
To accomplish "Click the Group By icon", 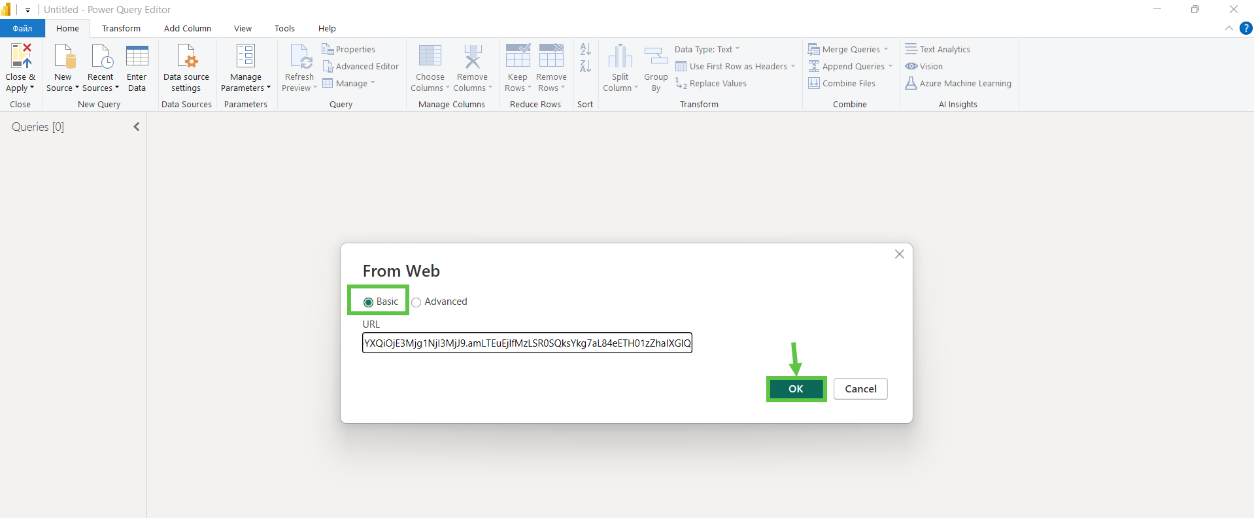I will pyautogui.click(x=656, y=57).
